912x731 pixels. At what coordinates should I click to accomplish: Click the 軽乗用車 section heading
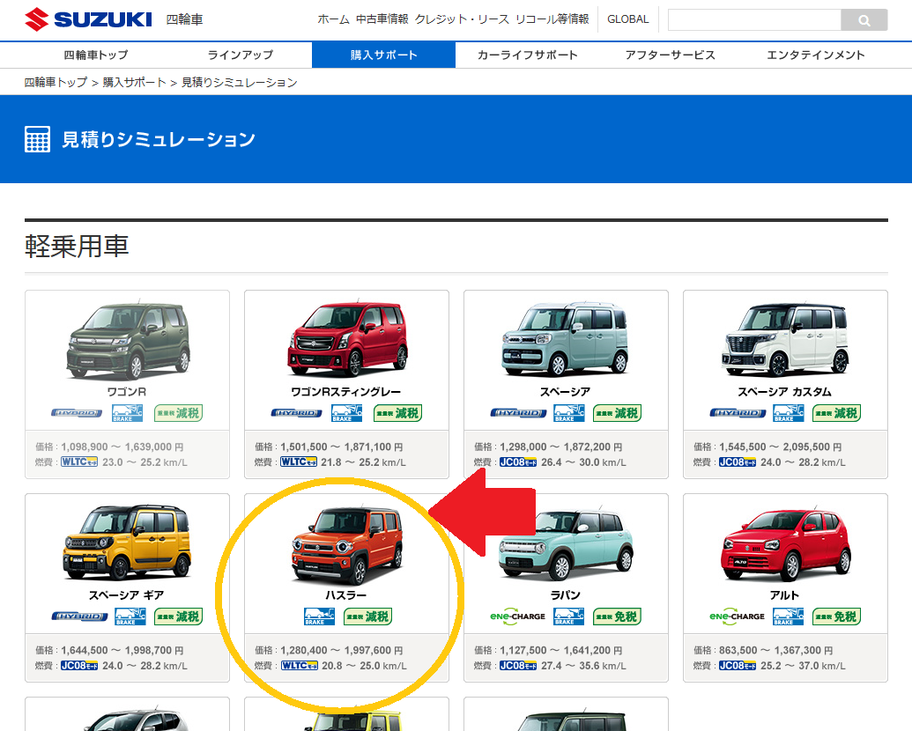coord(77,246)
